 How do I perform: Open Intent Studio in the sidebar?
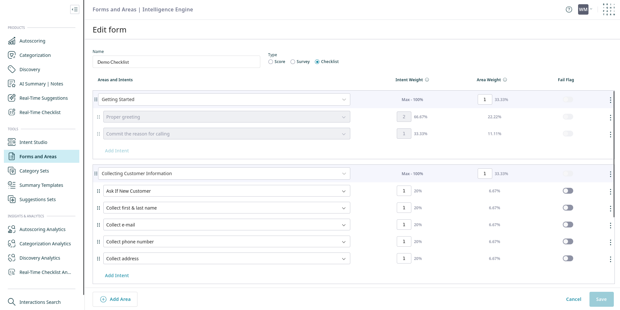tap(33, 142)
